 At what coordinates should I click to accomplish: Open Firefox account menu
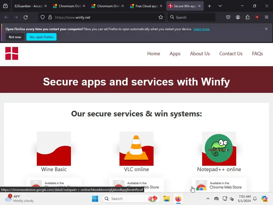tap(238, 17)
